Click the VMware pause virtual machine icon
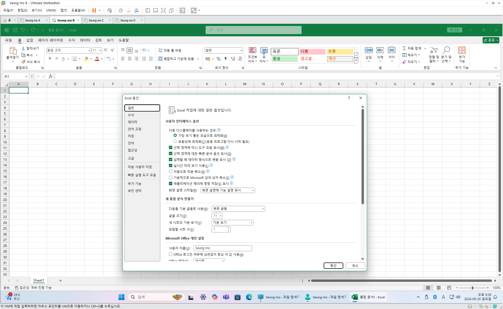The width and height of the screenshot is (503, 309). click(x=94, y=10)
